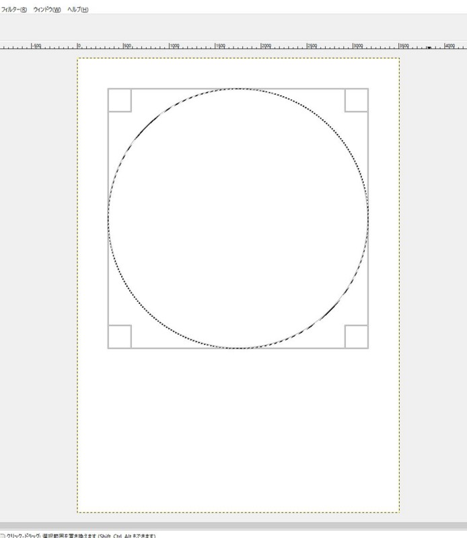Click inside the ellipse selection center
The image size is (467, 538).
pyautogui.click(x=238, y=219)
